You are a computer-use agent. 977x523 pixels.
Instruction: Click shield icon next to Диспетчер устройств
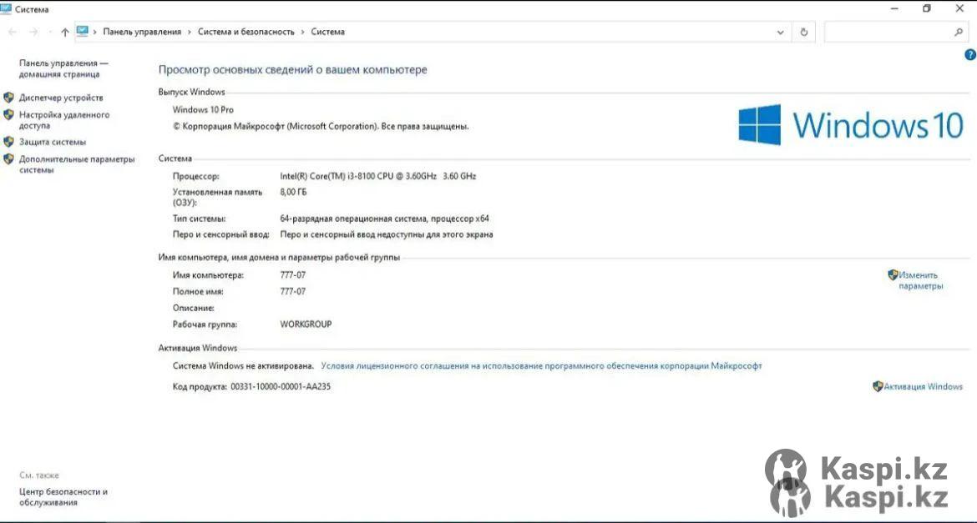9,98
